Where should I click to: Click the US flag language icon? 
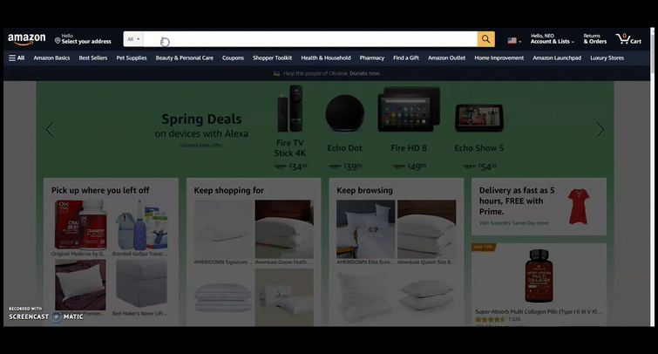514,41
